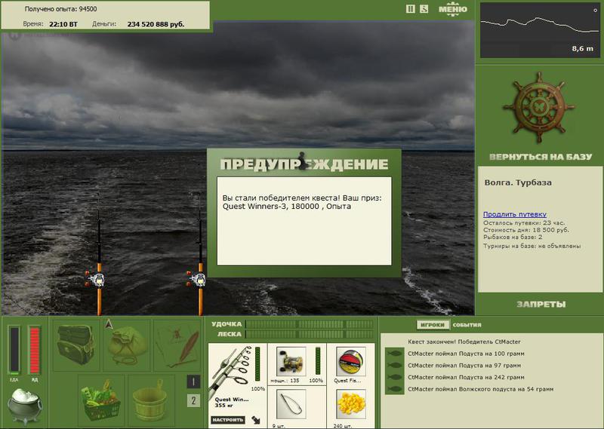Click the left fishing rod reel

97,279
